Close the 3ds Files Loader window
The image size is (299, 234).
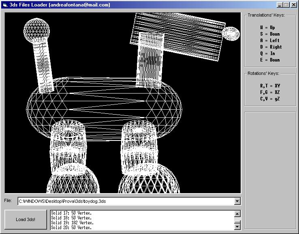pyautogui.click(x=293, y=5)
